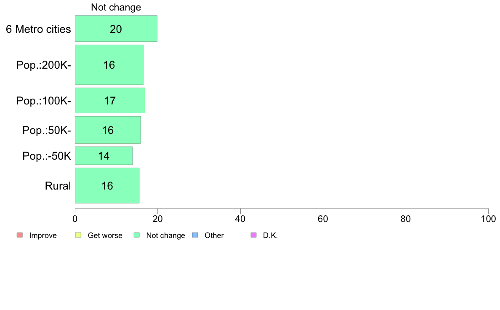The width and height of the screenshot is (500, 310).
Task: Select the Rural bar showing 16
Action: (107, 185)
